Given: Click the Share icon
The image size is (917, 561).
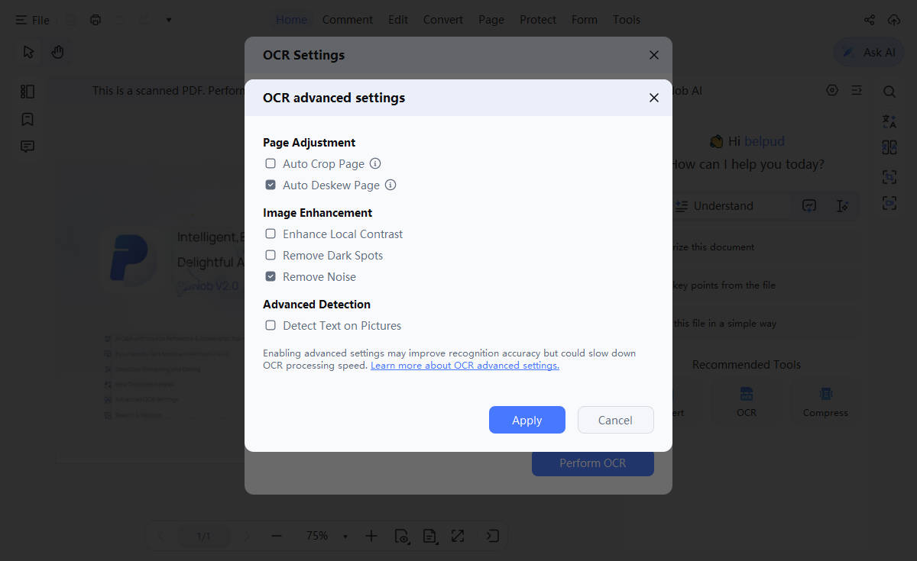Looking at the screenshot, I should [x=870, y=20].
